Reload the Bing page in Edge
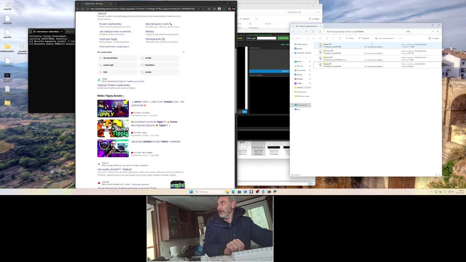The height and width of the screenshot is (262, 466). [x=83, y=9]
